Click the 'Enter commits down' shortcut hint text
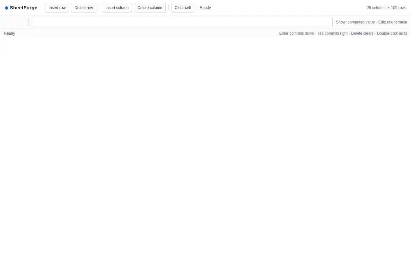 [297, 33]
